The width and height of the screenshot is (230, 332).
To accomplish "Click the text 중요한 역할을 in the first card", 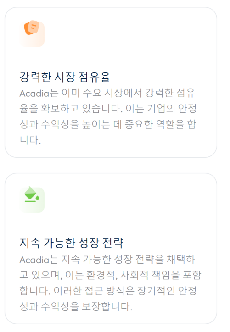I will tap(154, 124).
